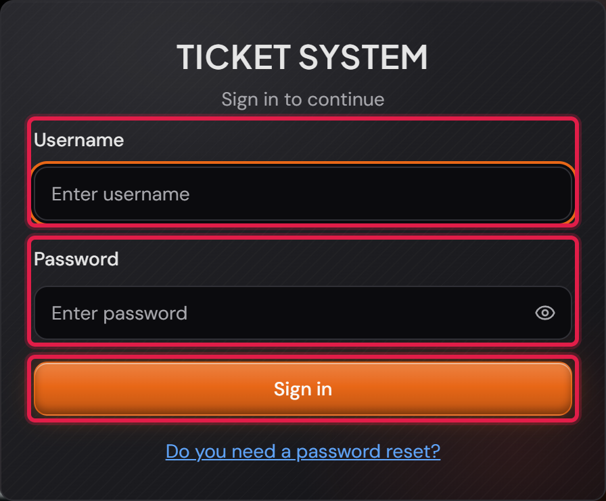Submit login with orange Sign in button
Screen dimensions: 606x501
click(302, 389)
